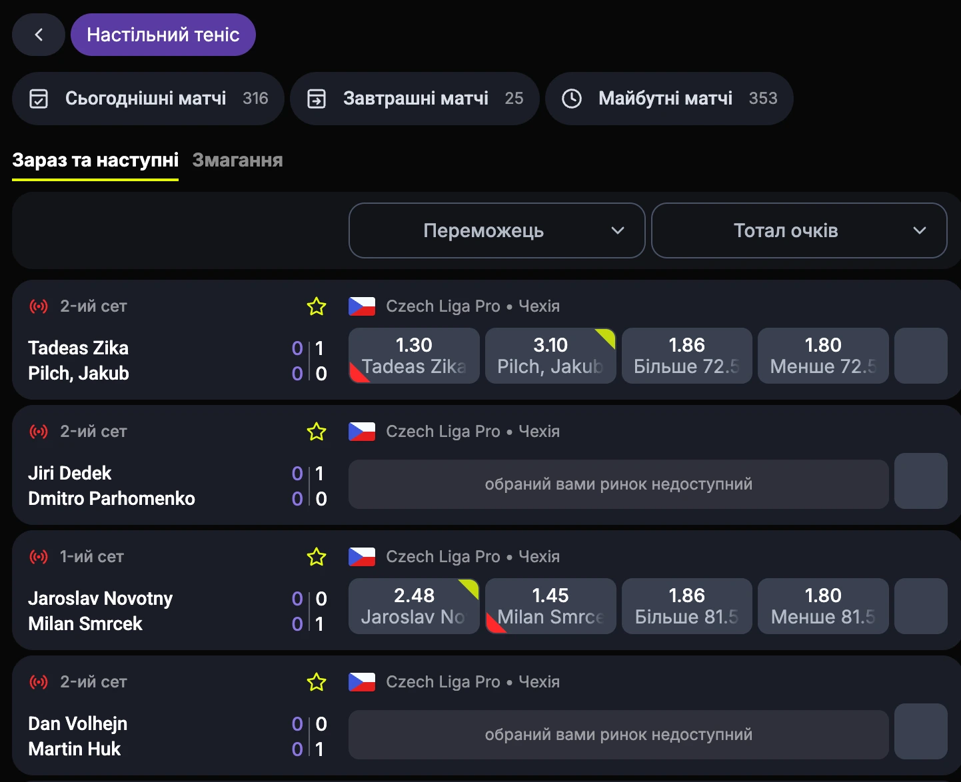Click the Настільний теніс sport pill

(x=163, y=35)
